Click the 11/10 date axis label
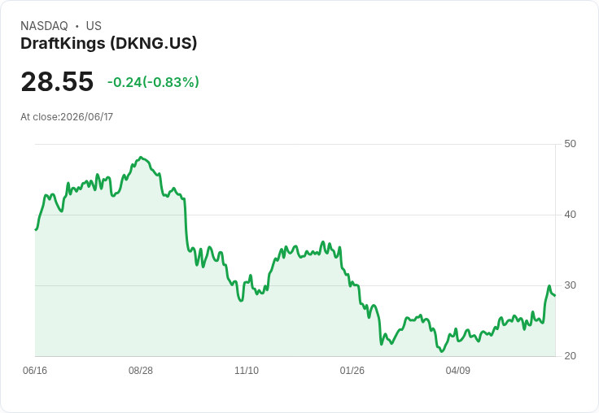The image size is (599, 413). point(247,371)
